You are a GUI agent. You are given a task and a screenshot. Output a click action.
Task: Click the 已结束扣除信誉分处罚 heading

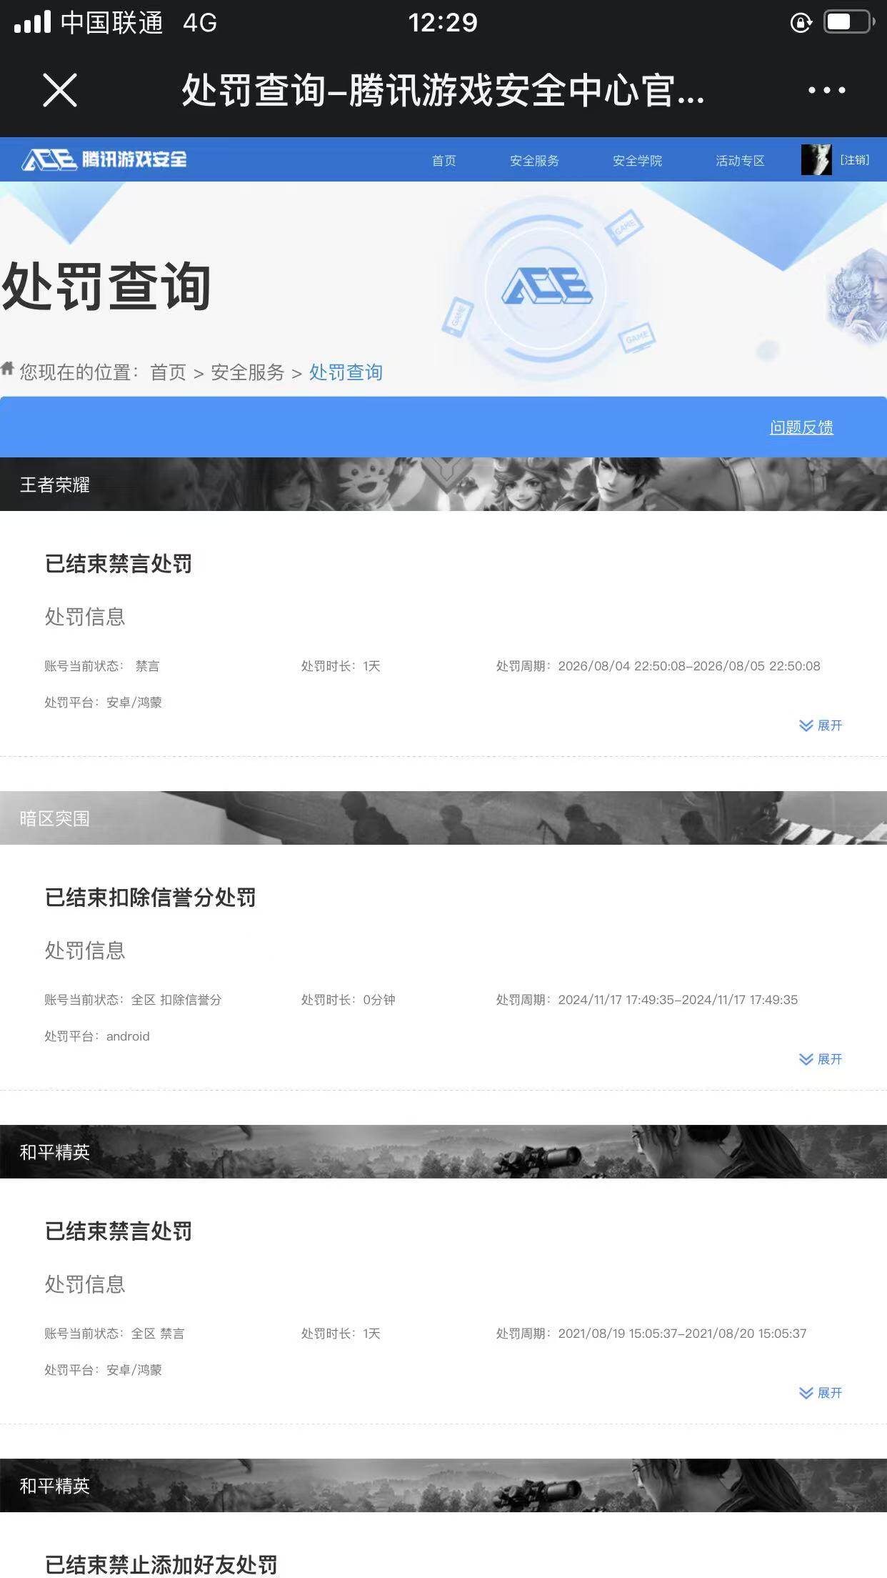[150, 898]
